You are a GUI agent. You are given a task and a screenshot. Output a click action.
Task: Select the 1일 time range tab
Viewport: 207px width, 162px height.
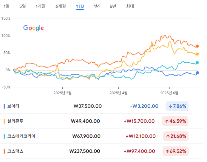(7, 6)
